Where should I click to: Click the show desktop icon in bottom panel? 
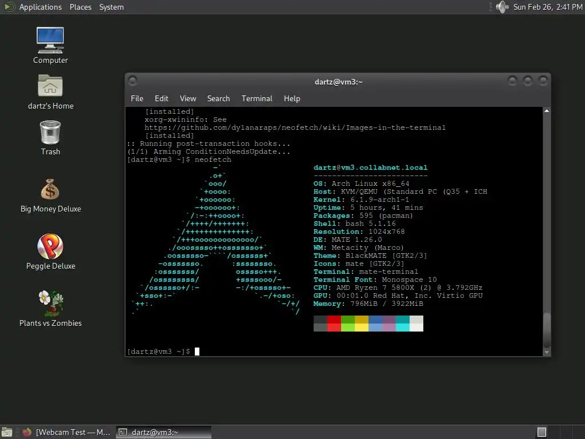(7, 432)
